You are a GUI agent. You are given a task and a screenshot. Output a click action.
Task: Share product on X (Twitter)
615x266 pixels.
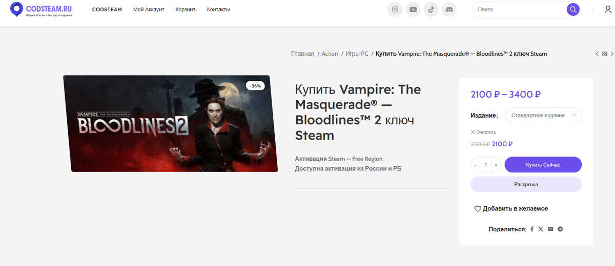[x=541, y=229]
